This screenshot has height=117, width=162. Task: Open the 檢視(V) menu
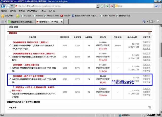22,11
